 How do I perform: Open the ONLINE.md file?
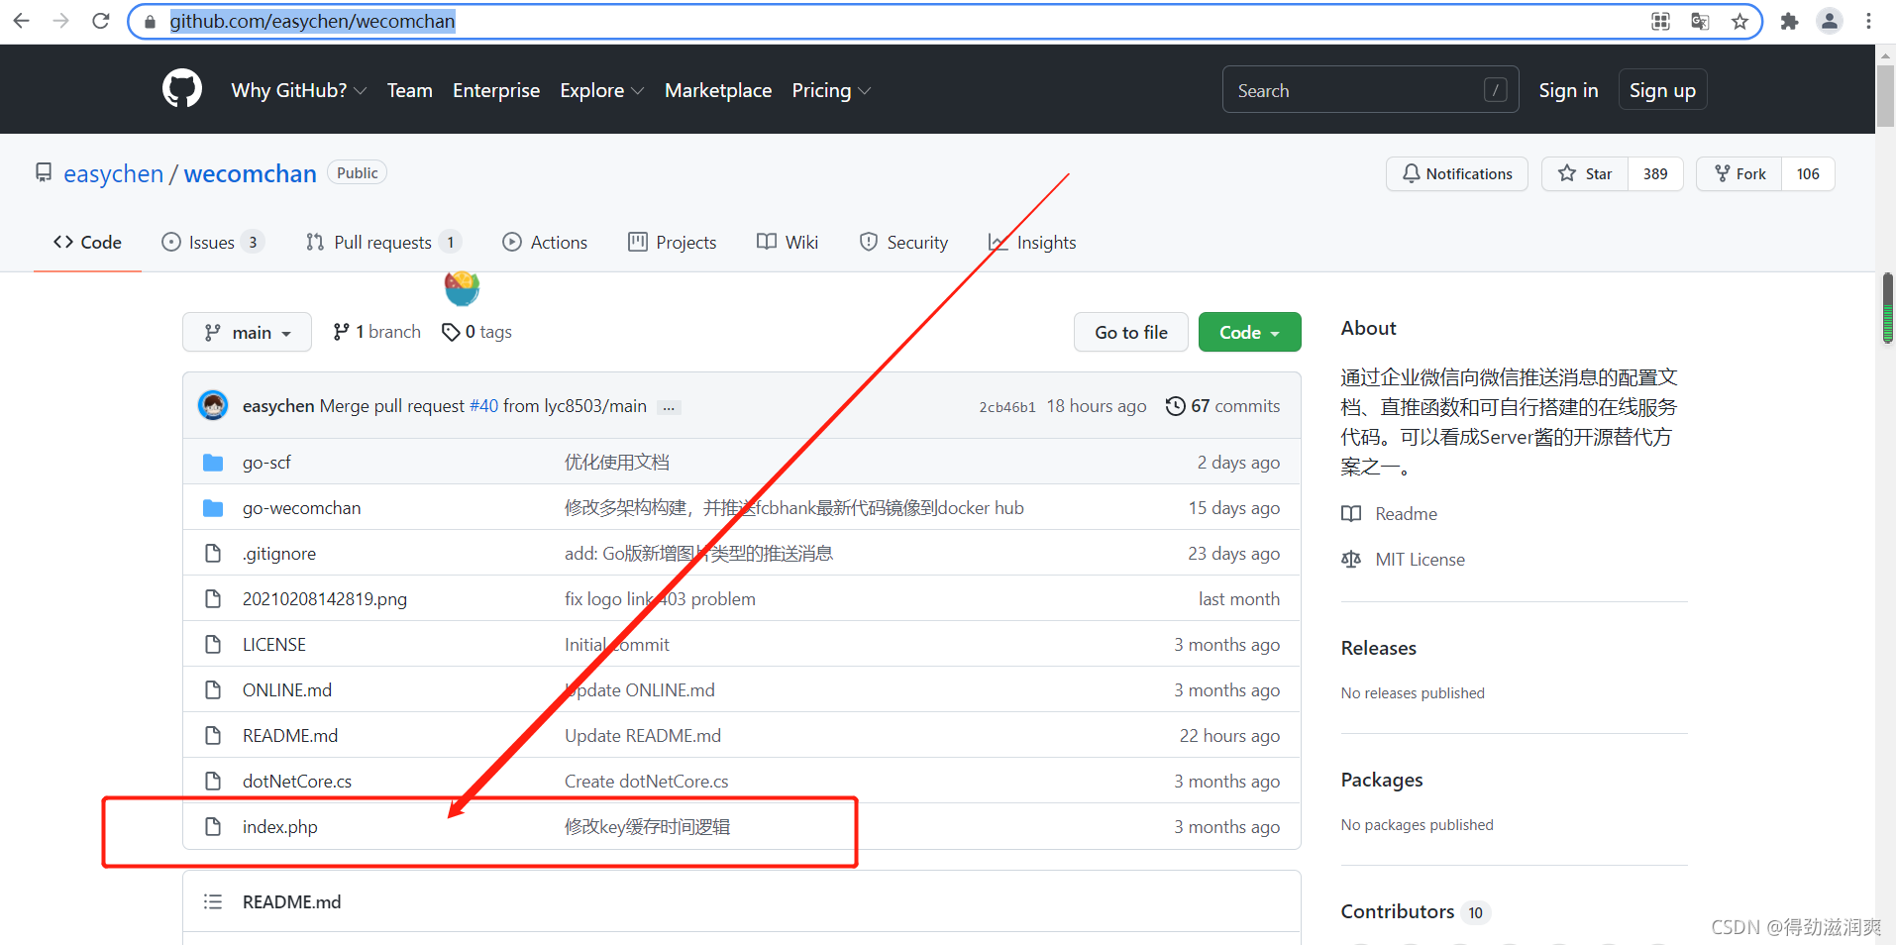tap(287, 690)
